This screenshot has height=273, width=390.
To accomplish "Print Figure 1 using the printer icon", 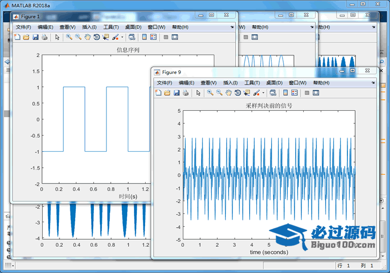I will pyautogui.click(x=44, y=37).
